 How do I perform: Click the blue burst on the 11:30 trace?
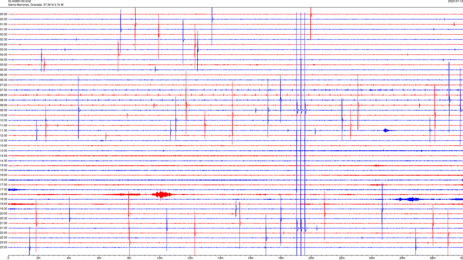pos(386,130)
